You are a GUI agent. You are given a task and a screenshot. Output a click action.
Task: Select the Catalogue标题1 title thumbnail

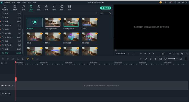point(53,23)
